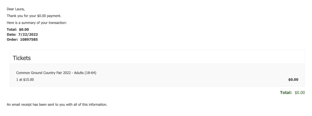
Task: Click the 'Date:' label in the summary
Action: [x=12, y=35]
